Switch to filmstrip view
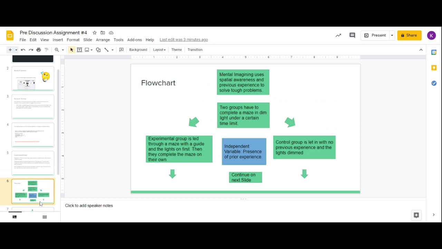 pyautogui.click(x=15, y=217)
